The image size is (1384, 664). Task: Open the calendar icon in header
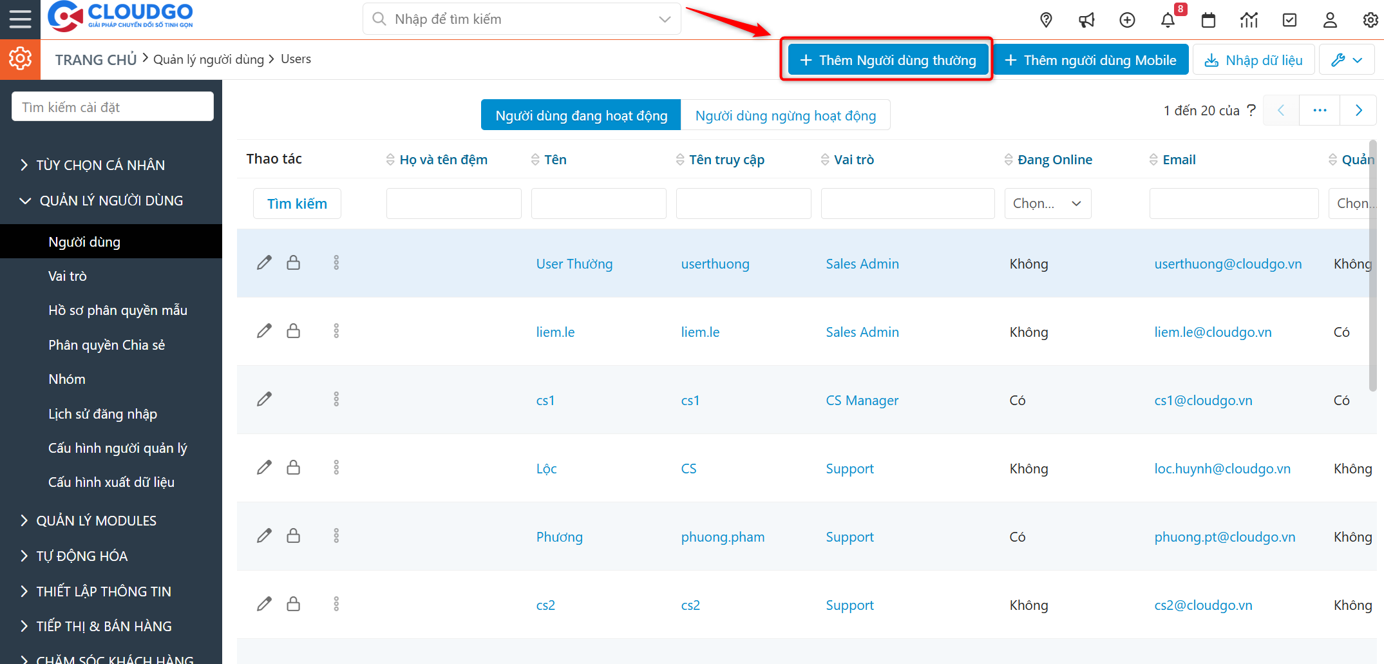[x=1208, y=20]
